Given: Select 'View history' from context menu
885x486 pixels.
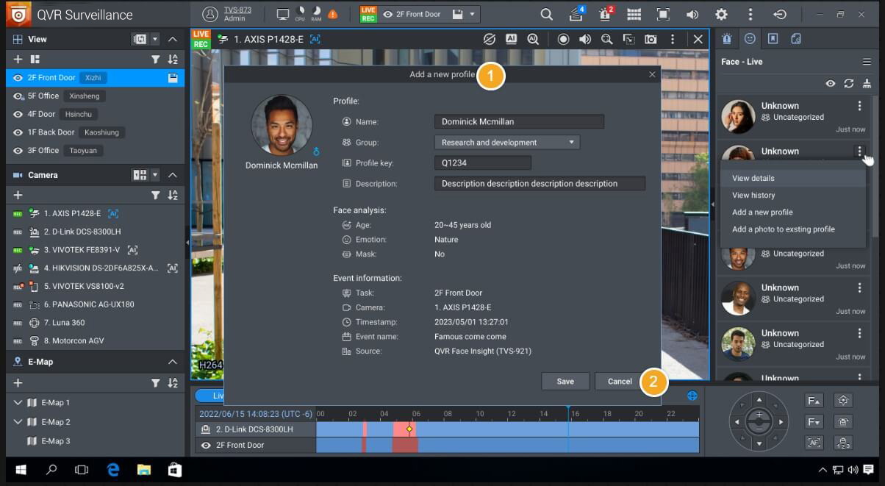Looking at the screenshot, I should click(753, 195).
